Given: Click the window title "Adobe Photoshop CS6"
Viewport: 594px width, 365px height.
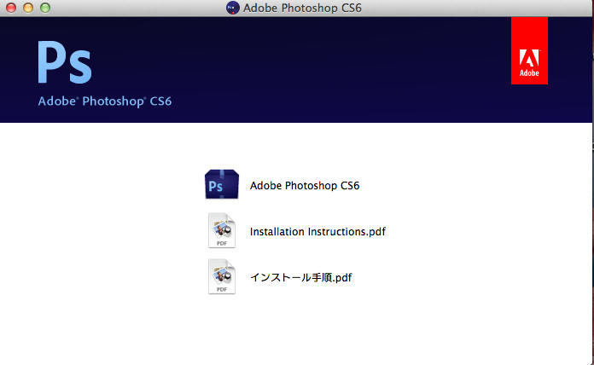Looking at the screenshot, I should pyautogui.click(x=302, y=8).
